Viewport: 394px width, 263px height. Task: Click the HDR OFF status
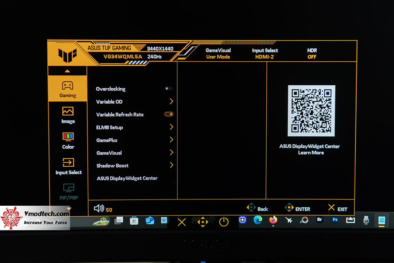tap(312, 54)
